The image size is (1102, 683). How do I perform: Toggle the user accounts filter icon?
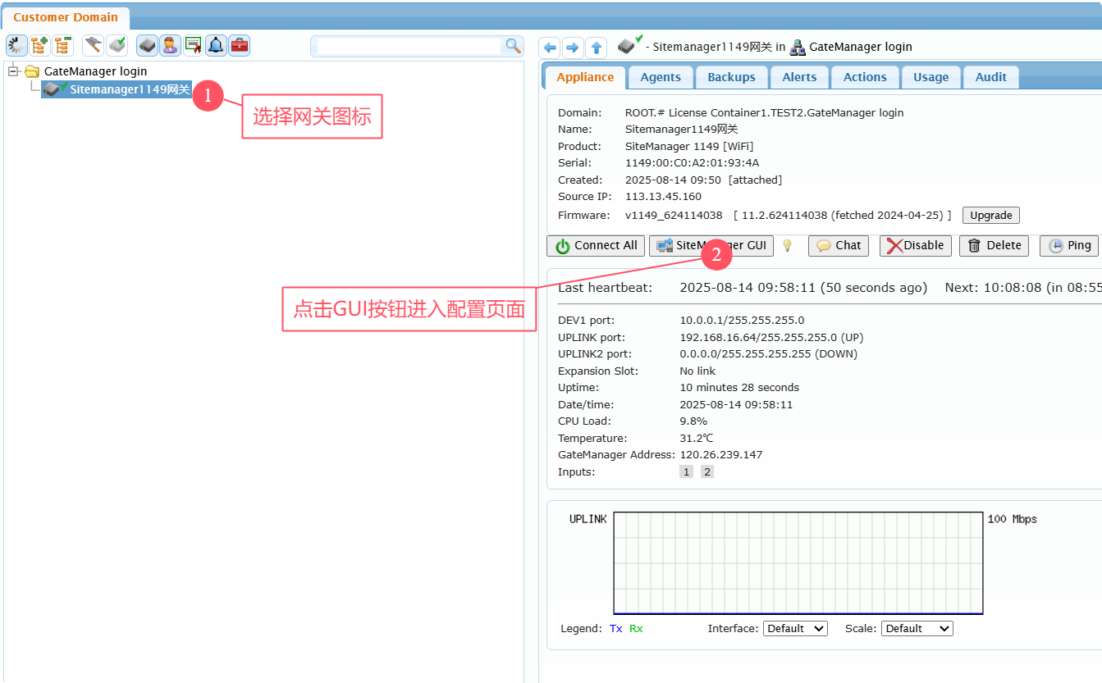click(x=170, y=45)
